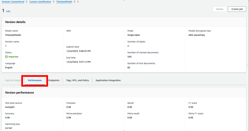Click the Create job button

pyautogui.click(x=237, y=9)
